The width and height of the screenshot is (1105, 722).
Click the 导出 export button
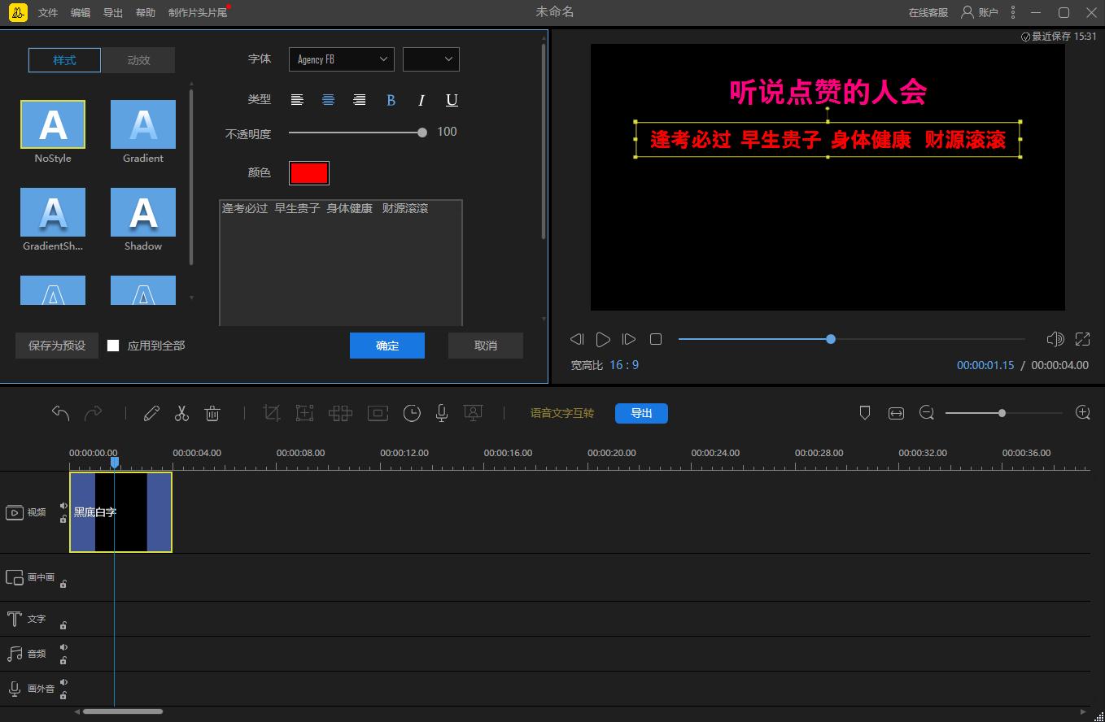[641, 413]
